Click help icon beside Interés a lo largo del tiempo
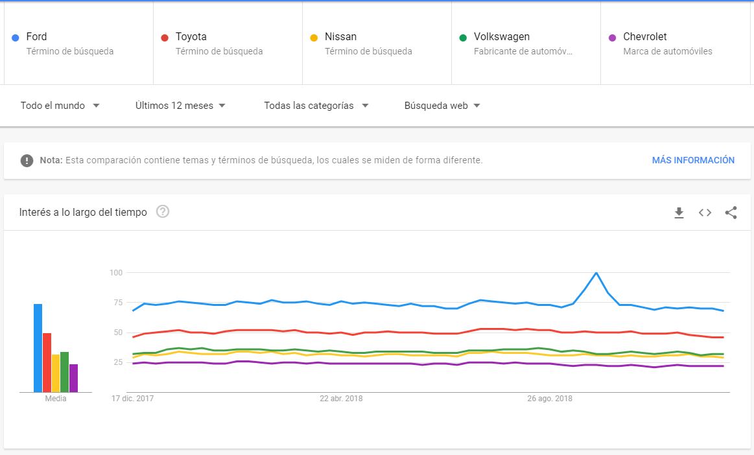 pos(163,212)
